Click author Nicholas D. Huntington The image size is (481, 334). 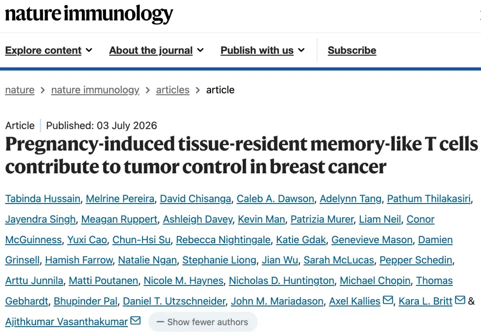click(x=281, y=281)
